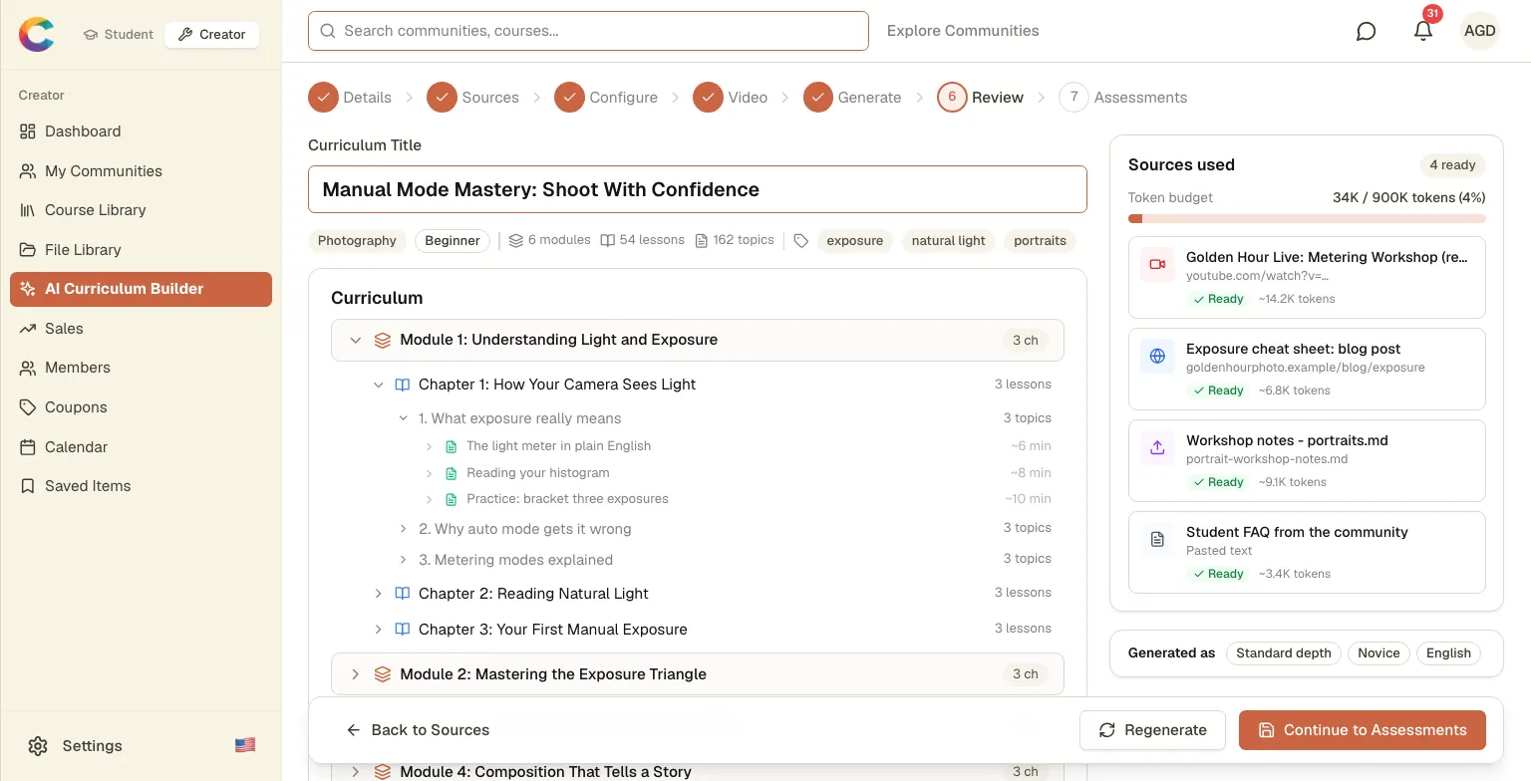
Task: Click the AGD profile avatar
Action: pos(1479,31)
